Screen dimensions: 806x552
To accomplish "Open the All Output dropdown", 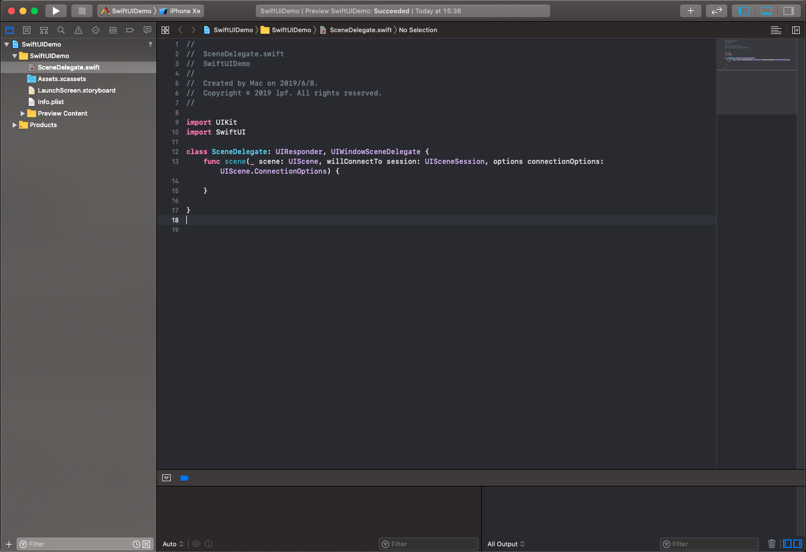I will [506, 544].
